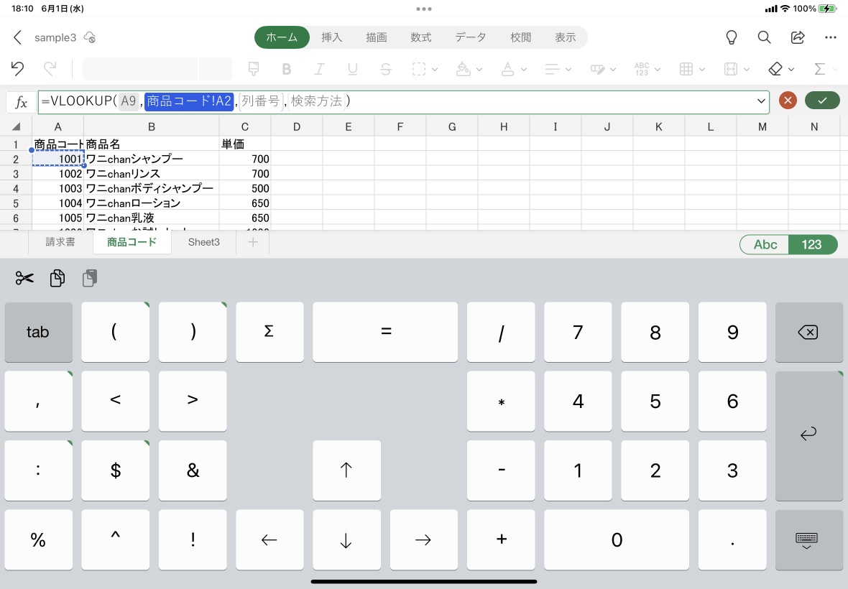Tap the down arrow key

click(346, 539)
